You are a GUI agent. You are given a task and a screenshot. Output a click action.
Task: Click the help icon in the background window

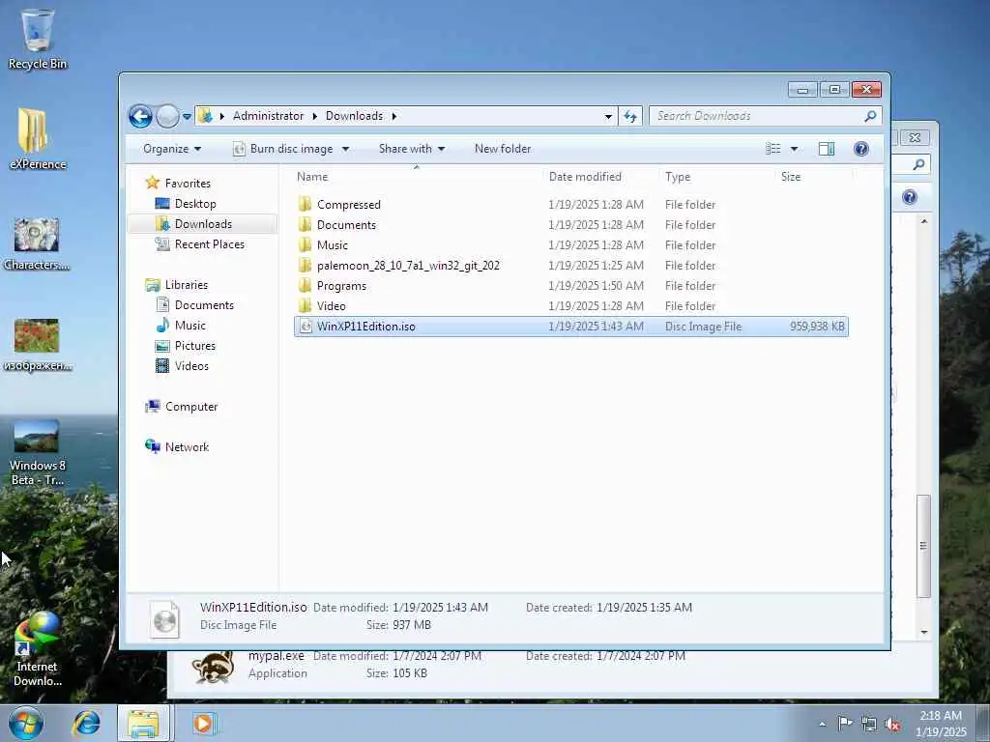coord(909,197)
